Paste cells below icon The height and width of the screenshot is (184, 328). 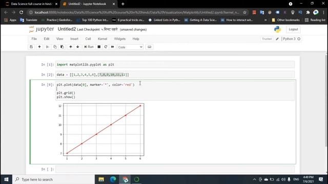pos(62,47)
